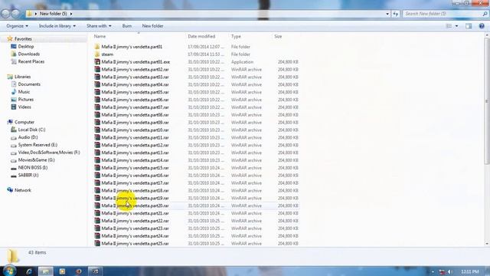The image size is (490, 276).
Task: Click the scroll down arrow of file list
Action: click(487, 244)
